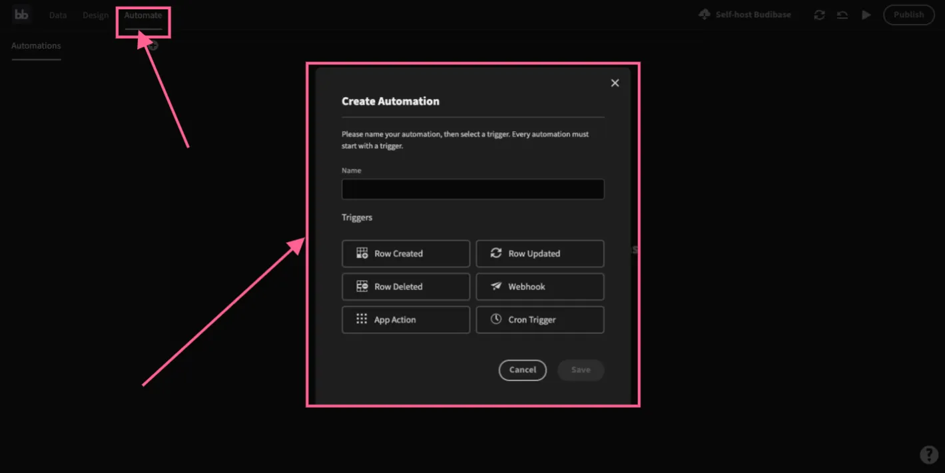Viewport: 945px width, 473px height.
Task: Open the Automations sidebar tab
Action: 36,46
